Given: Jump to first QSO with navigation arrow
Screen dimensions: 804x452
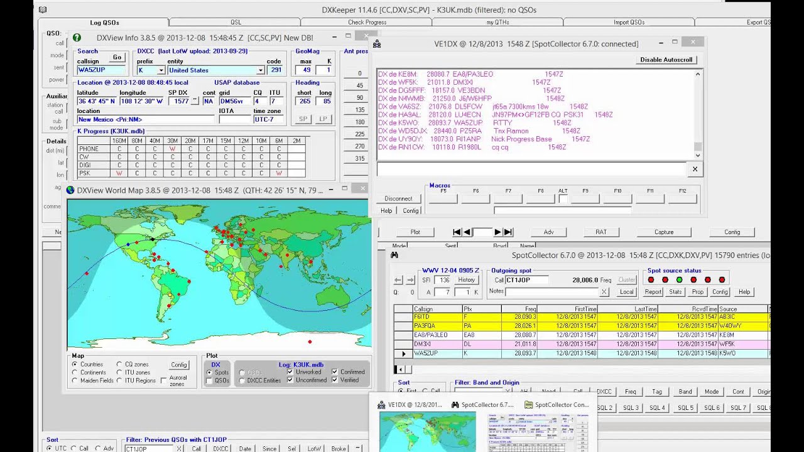Looking at the screenshot, I should [457, 232].
